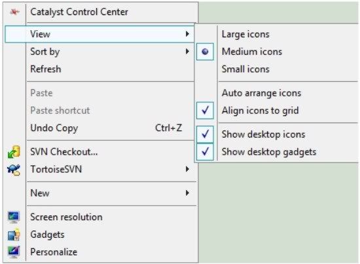Select the Medium icons radio bullet
This screenshot has width=360, height=264.
[205, 52]
